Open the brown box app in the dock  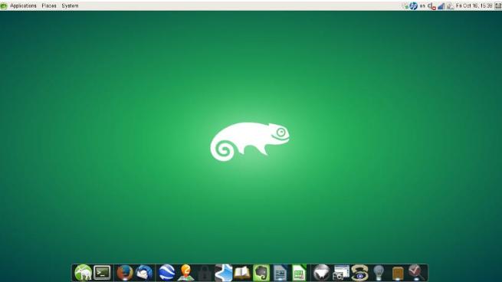click(x=398, y=274)
